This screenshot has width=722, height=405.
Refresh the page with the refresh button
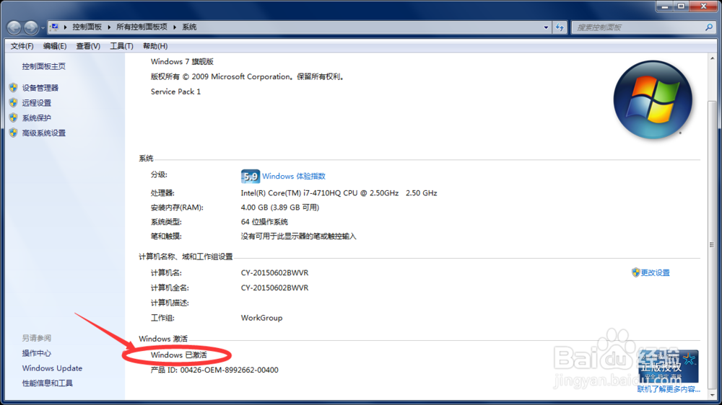click(560, 27)
